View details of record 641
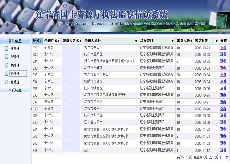Viewport: 230px width, 164px height. point(223,129)
